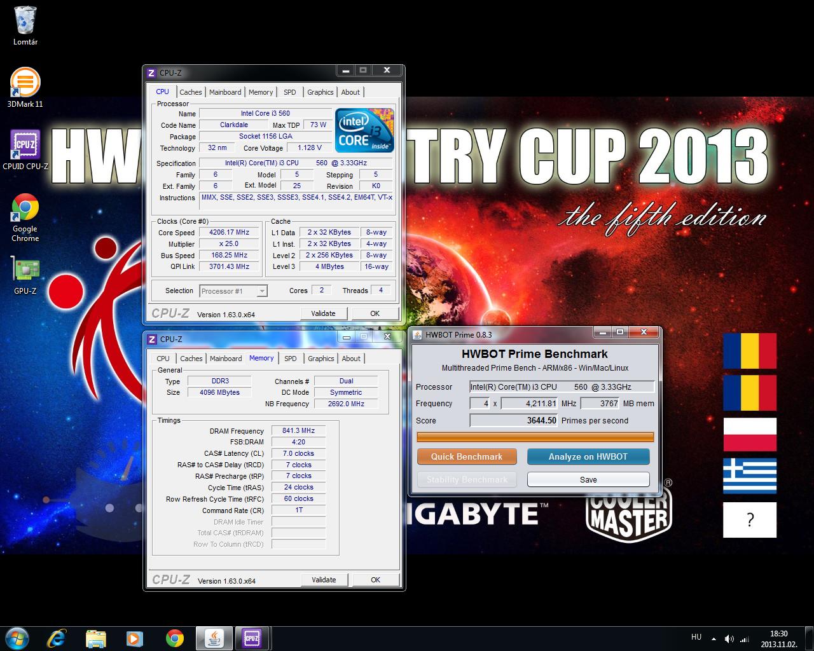This screenshot has width=814, height=651.
Task: Click the frequency field showing 4,211.81
Action: click(x=530, y=403)
